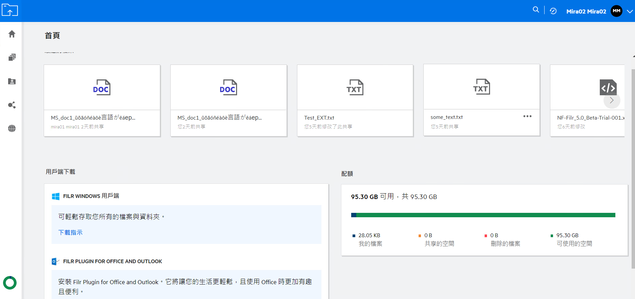Screen dimensions: 635x299
Task: Open Public globe icon in sidebar
Action: 12,128
